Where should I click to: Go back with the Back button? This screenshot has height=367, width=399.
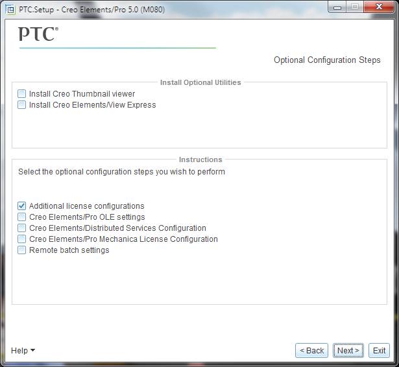coord(311,351)
